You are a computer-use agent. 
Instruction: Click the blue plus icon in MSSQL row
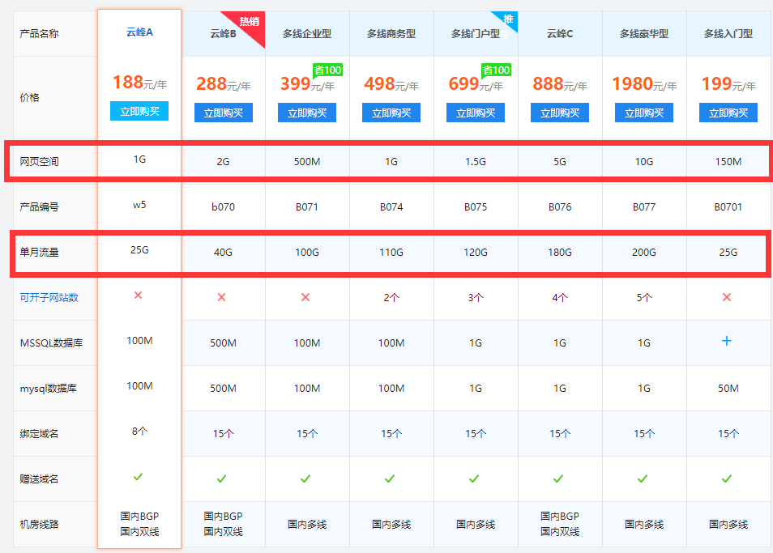pos(727,342)
